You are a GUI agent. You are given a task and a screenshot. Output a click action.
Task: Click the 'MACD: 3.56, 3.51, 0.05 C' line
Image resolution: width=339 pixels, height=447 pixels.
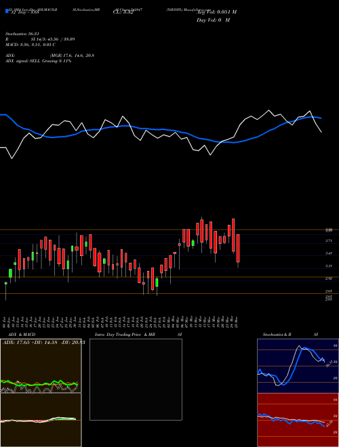(31, 45)
